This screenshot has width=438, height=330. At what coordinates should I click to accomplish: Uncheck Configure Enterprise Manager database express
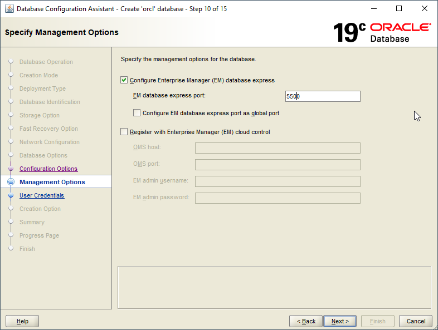[124, 80]
